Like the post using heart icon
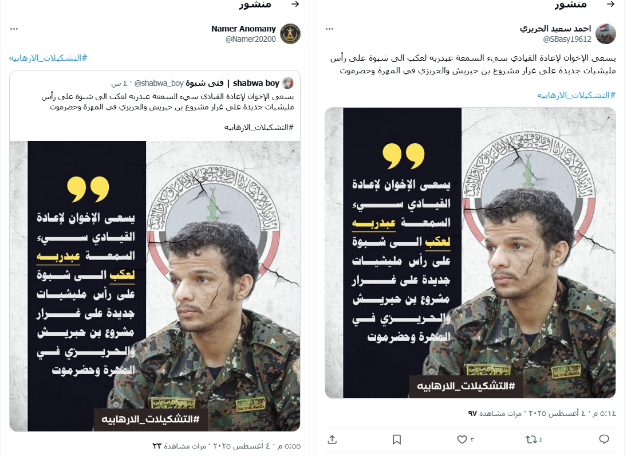The image size is (631, 456). 466,439
